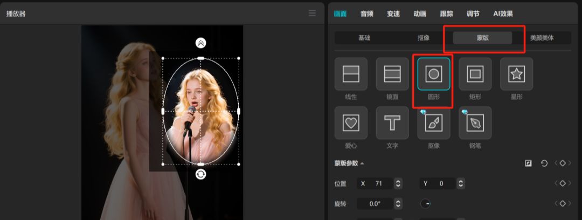Viewport: 582px width, 220px height.
Task: Select the 抠像 brush mask
Action: pos(433,123)
